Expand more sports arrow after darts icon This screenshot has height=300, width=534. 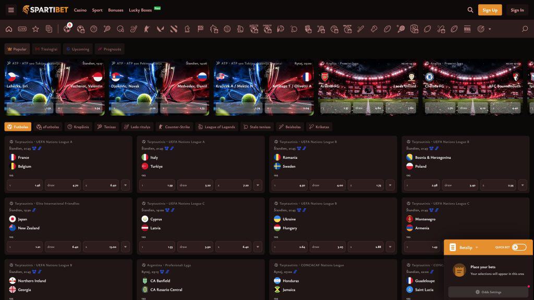(490, 29)
